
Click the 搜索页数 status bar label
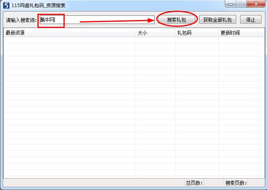(x=236, y=183)
